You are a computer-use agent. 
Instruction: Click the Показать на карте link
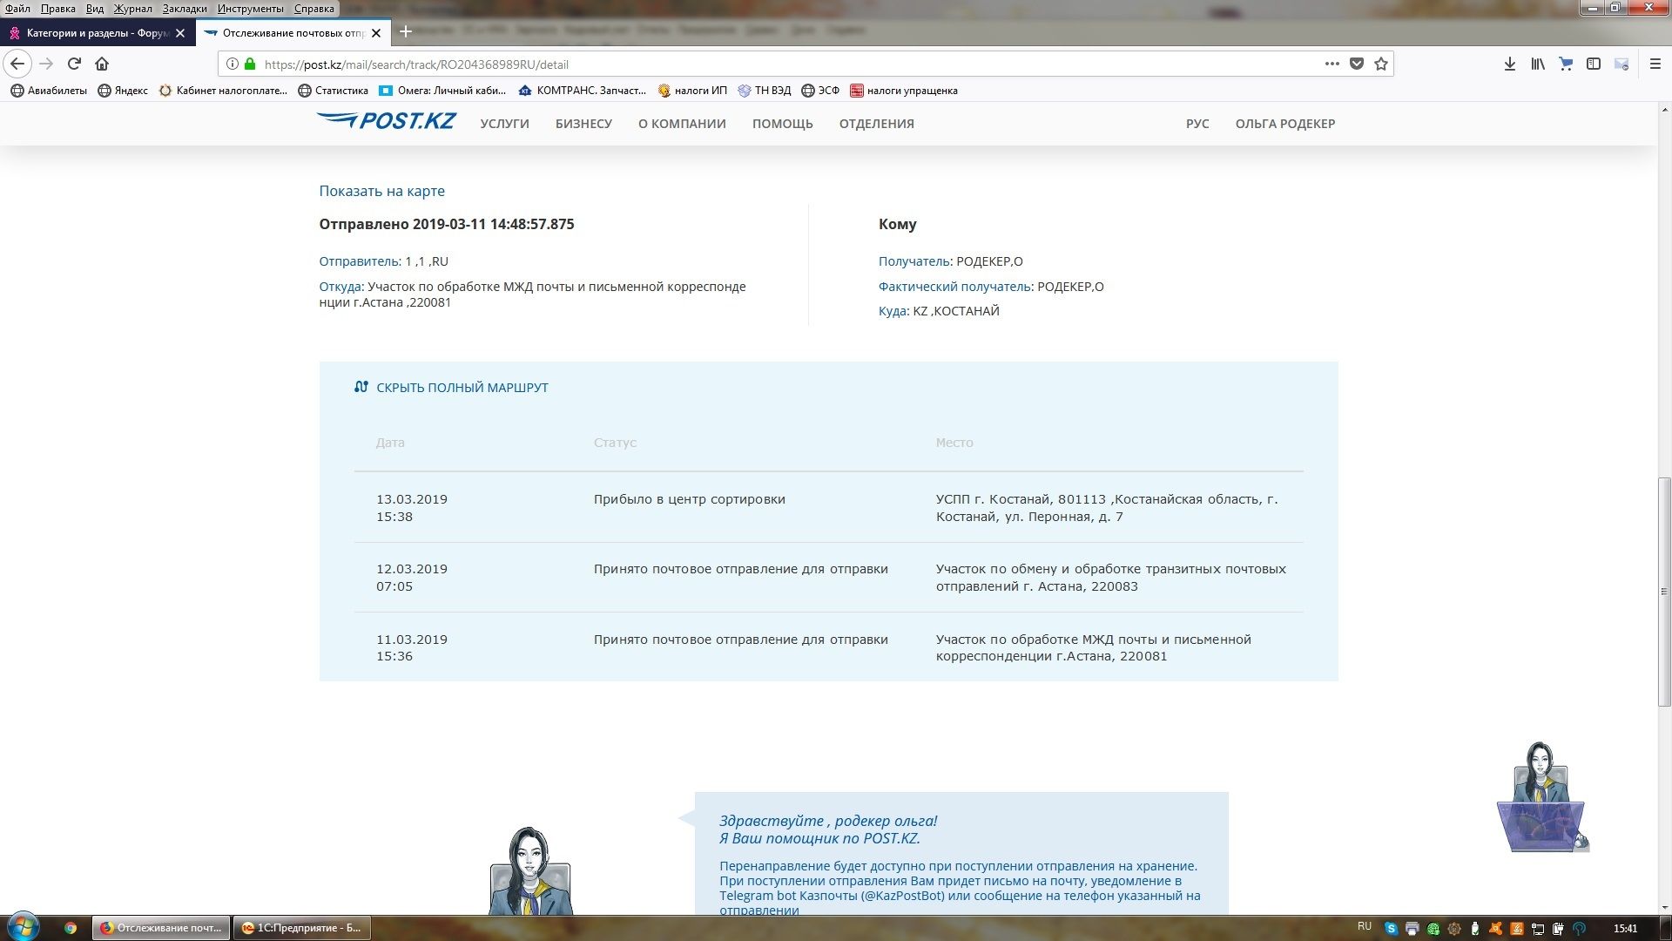381,191
